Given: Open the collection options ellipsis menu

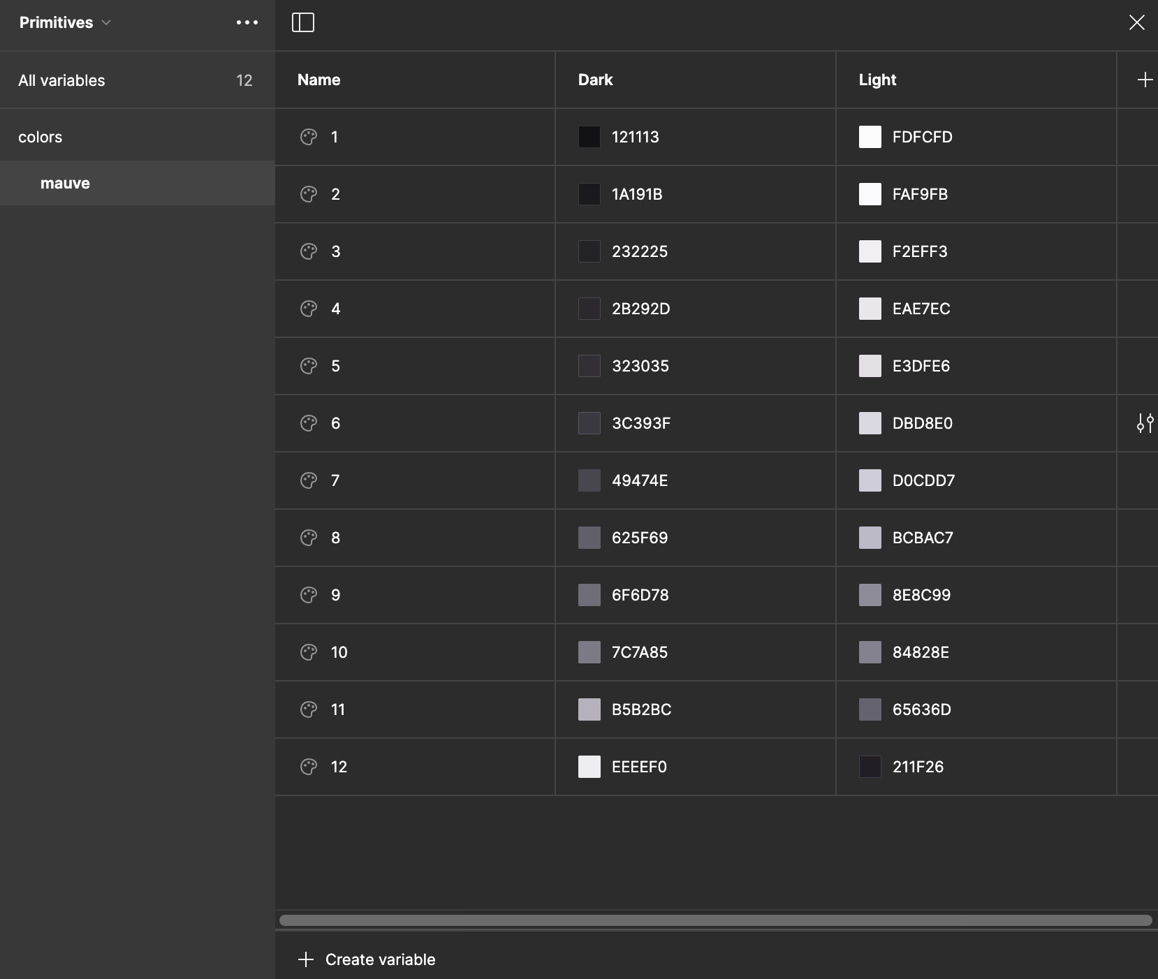Looking at the screenshot, I should 247,22.
